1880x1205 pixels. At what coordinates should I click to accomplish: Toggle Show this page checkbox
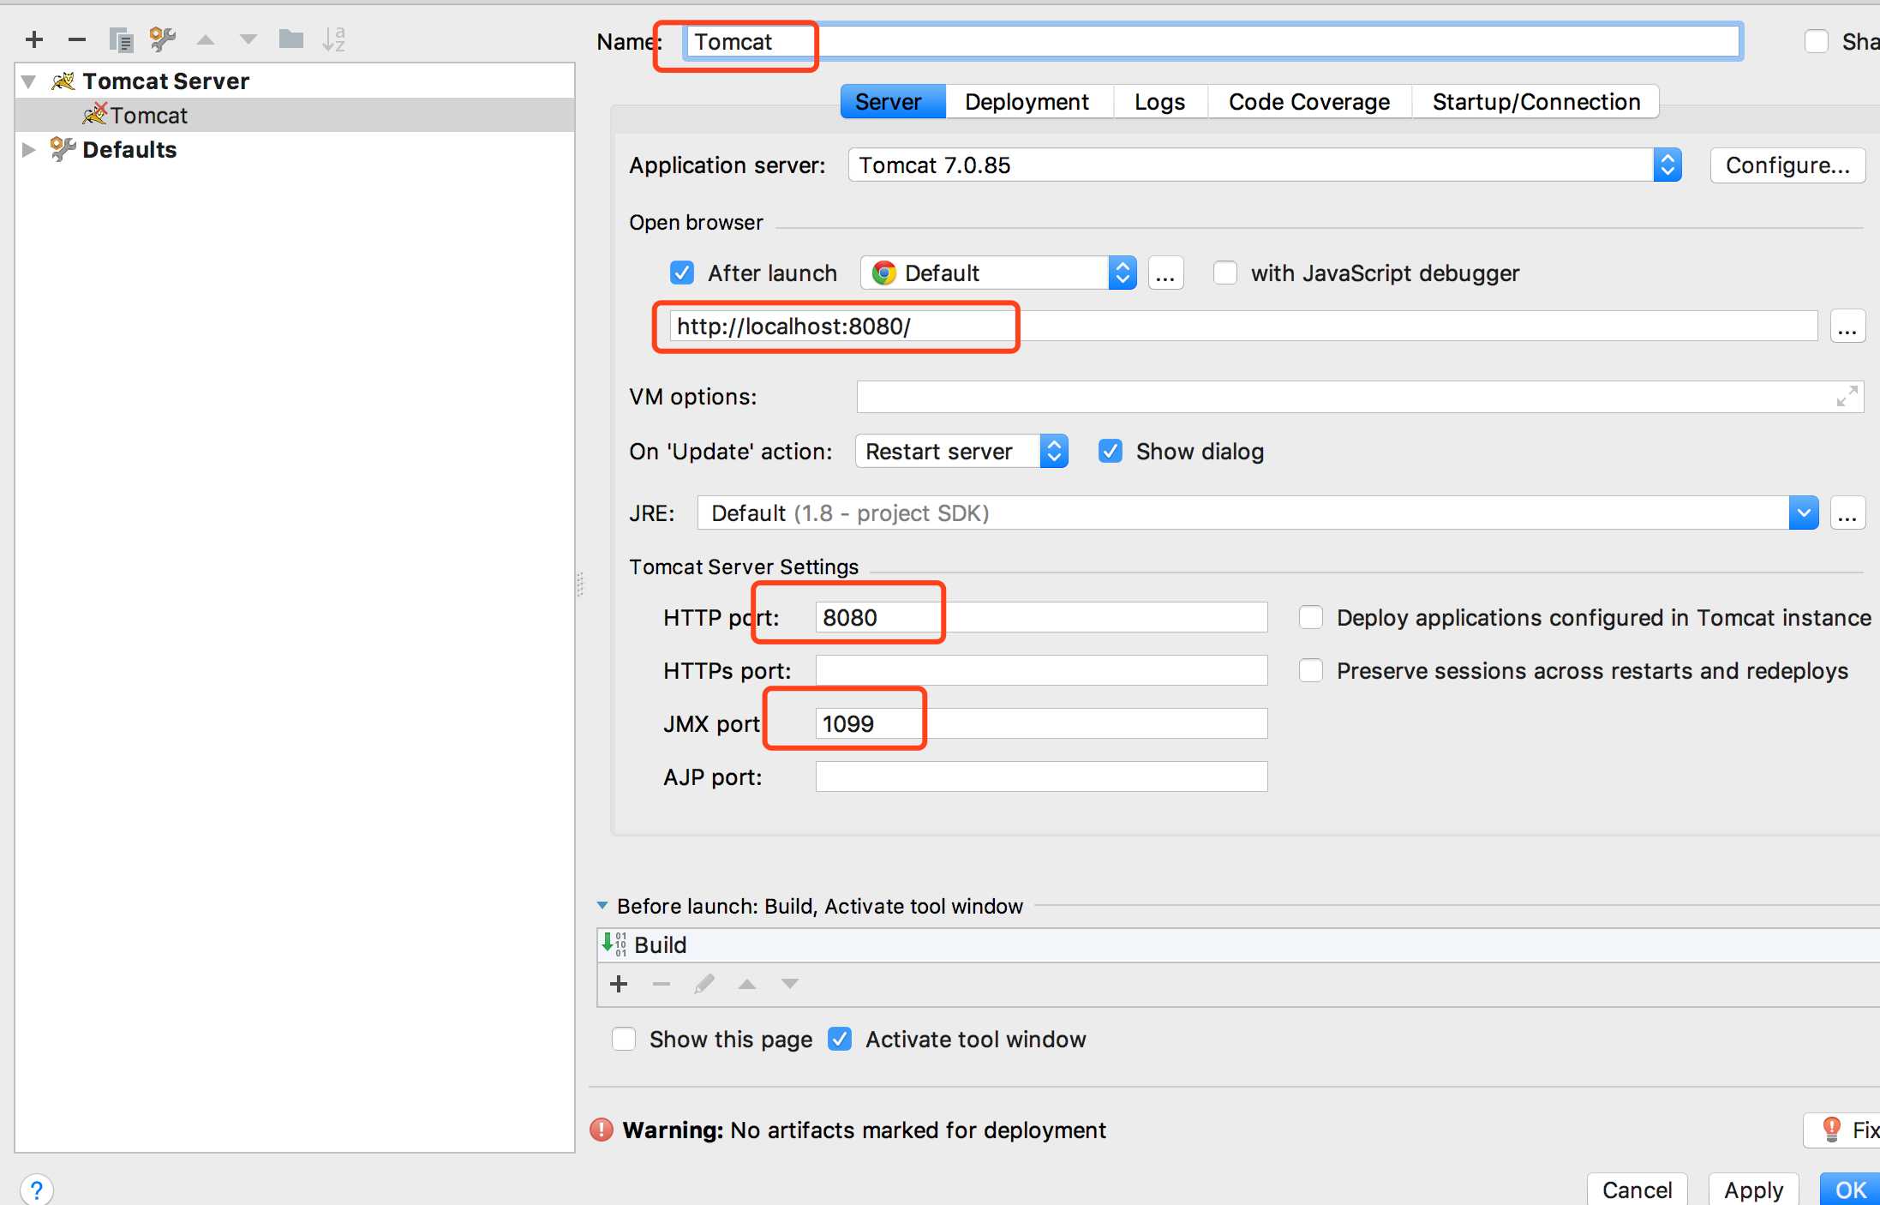coord(624,1040)
